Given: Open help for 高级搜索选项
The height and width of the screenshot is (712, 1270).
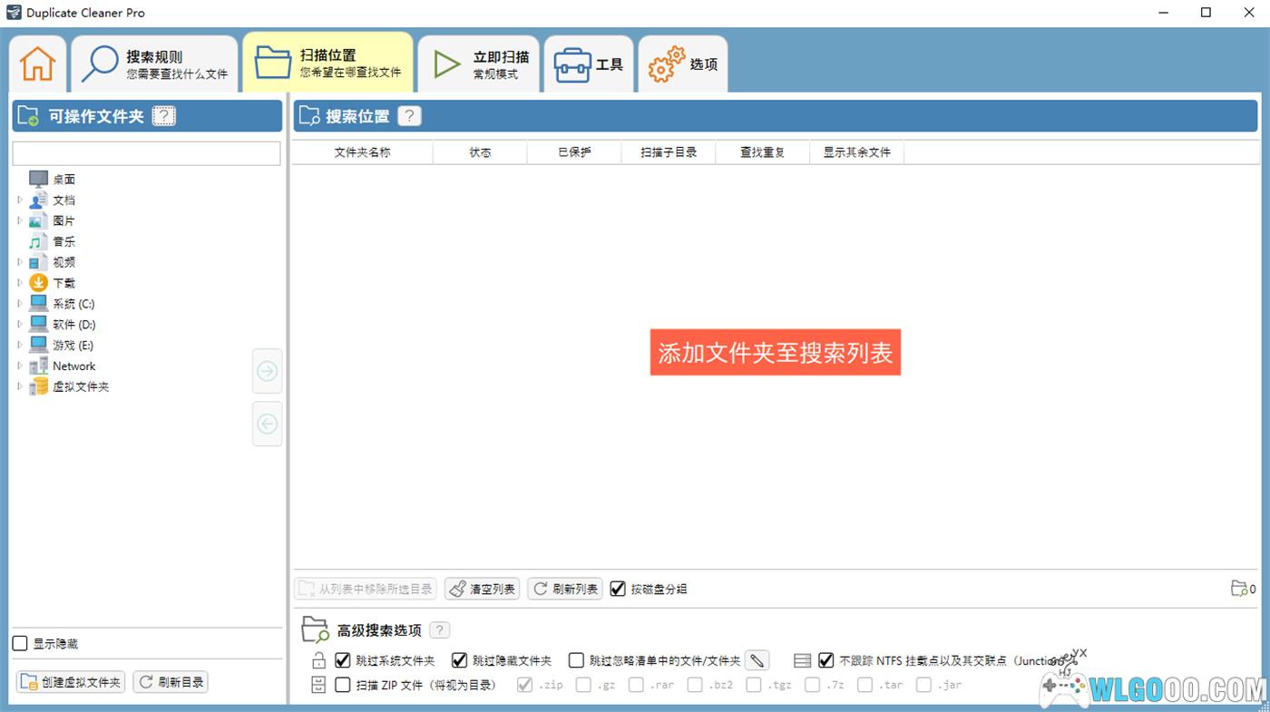Looking at the screenshot, I should (x=439, y=630).
